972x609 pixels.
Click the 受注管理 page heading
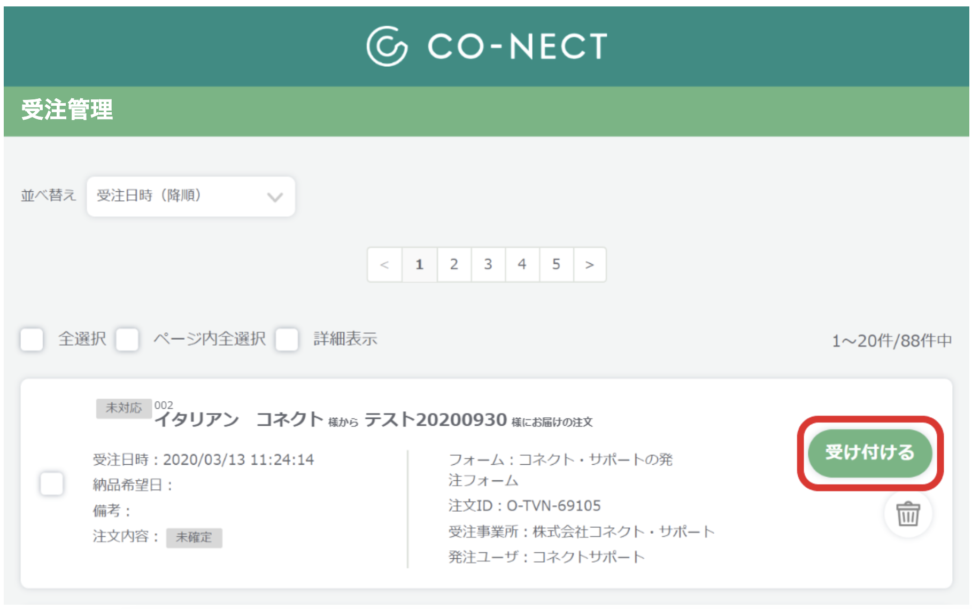(67, 110)
